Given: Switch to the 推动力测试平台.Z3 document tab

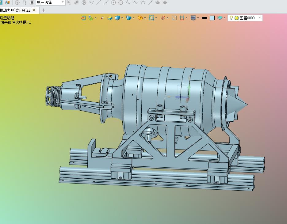Looking at the screenshot, I should point(15,10).
